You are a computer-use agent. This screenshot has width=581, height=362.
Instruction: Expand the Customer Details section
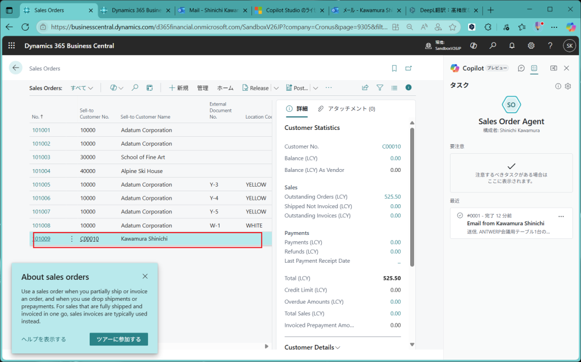tap(312, 347)
